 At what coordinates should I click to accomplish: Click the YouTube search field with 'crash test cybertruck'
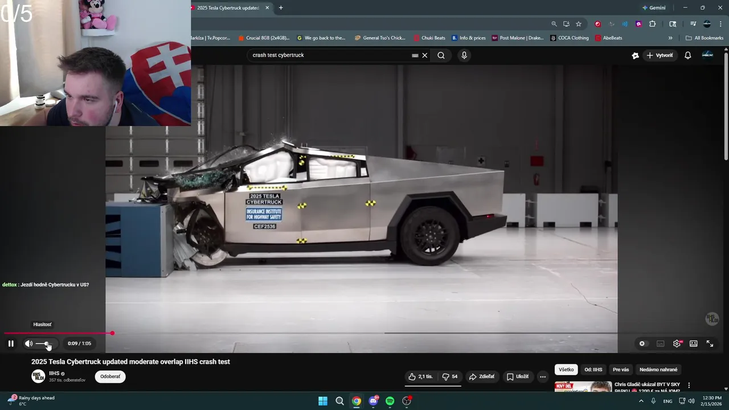[x=330, y=55]
